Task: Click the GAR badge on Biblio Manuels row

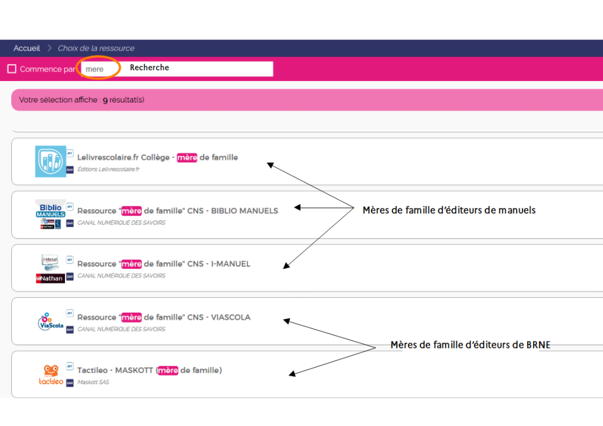Action: pyautogui.click(x=70, y=223)
